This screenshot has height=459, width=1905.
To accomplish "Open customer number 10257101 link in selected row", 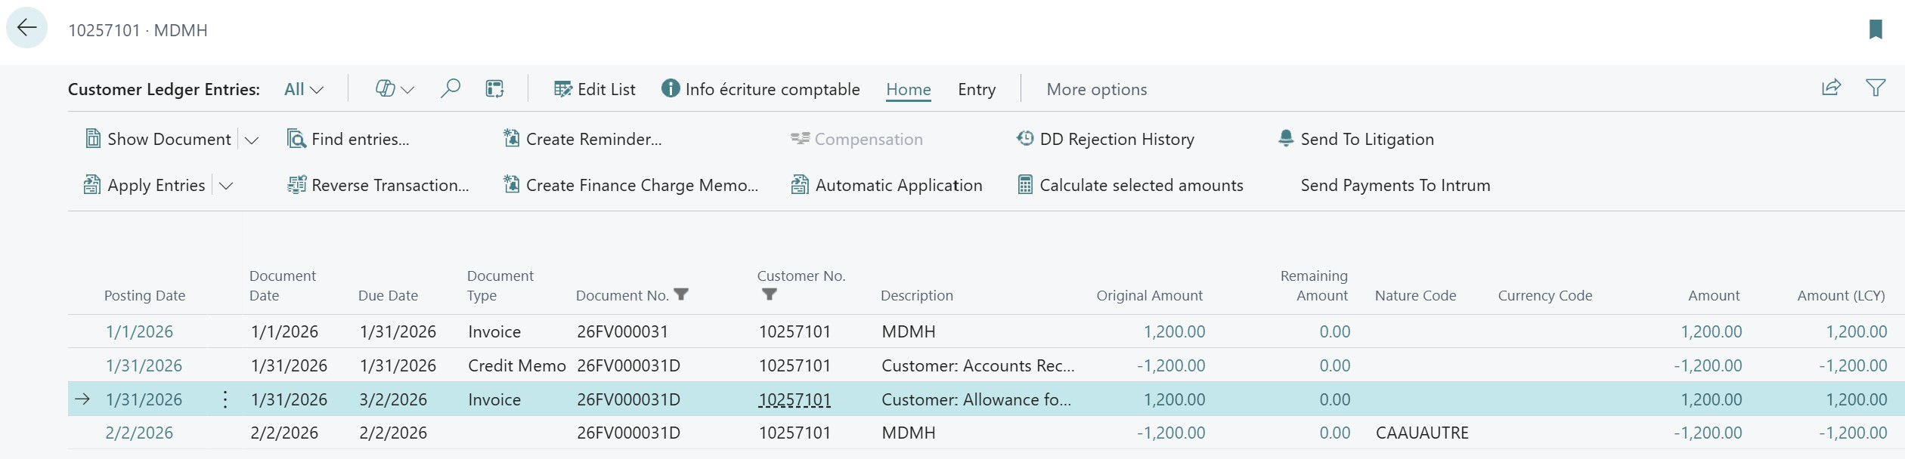I will tap(794, 399).
